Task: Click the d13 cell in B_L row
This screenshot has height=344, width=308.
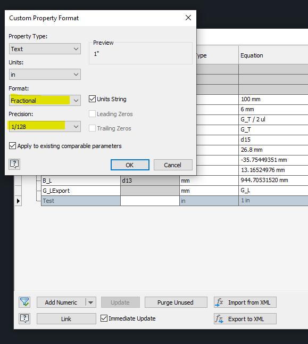Action: point(150,181)
